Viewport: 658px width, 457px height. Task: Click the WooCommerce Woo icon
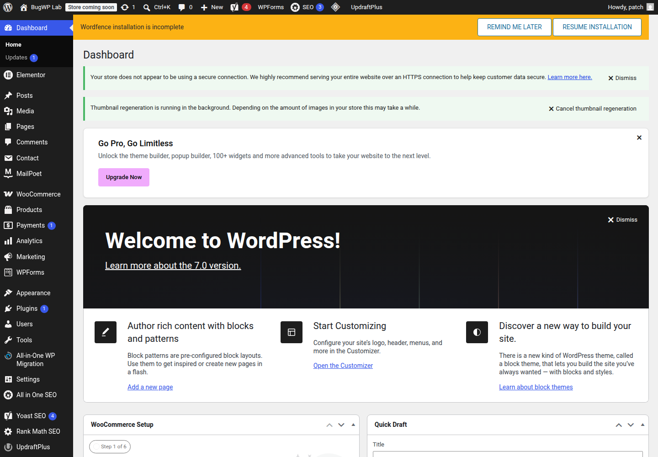[x=8, y=194]
